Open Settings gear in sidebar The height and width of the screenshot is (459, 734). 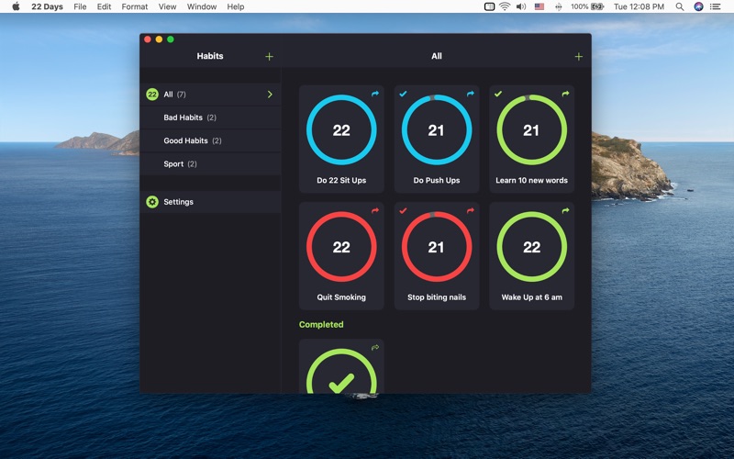tap(152, 202)
